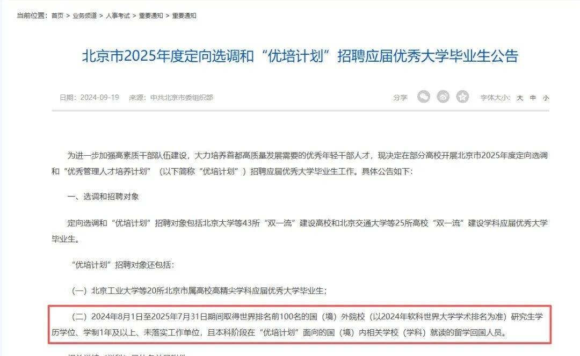Image resolution: width=580 pixels, height=356 pixels.
Task: Click the red-boxed paragraph (二) about overseas returnees
Action: [300, 324]
